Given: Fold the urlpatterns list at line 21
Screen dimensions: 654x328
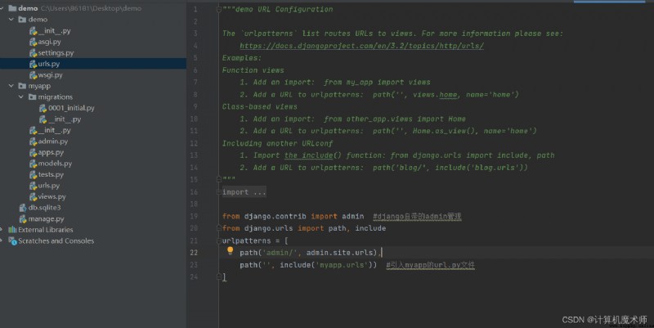Looking at the screenshot, I should pos(219,240).
